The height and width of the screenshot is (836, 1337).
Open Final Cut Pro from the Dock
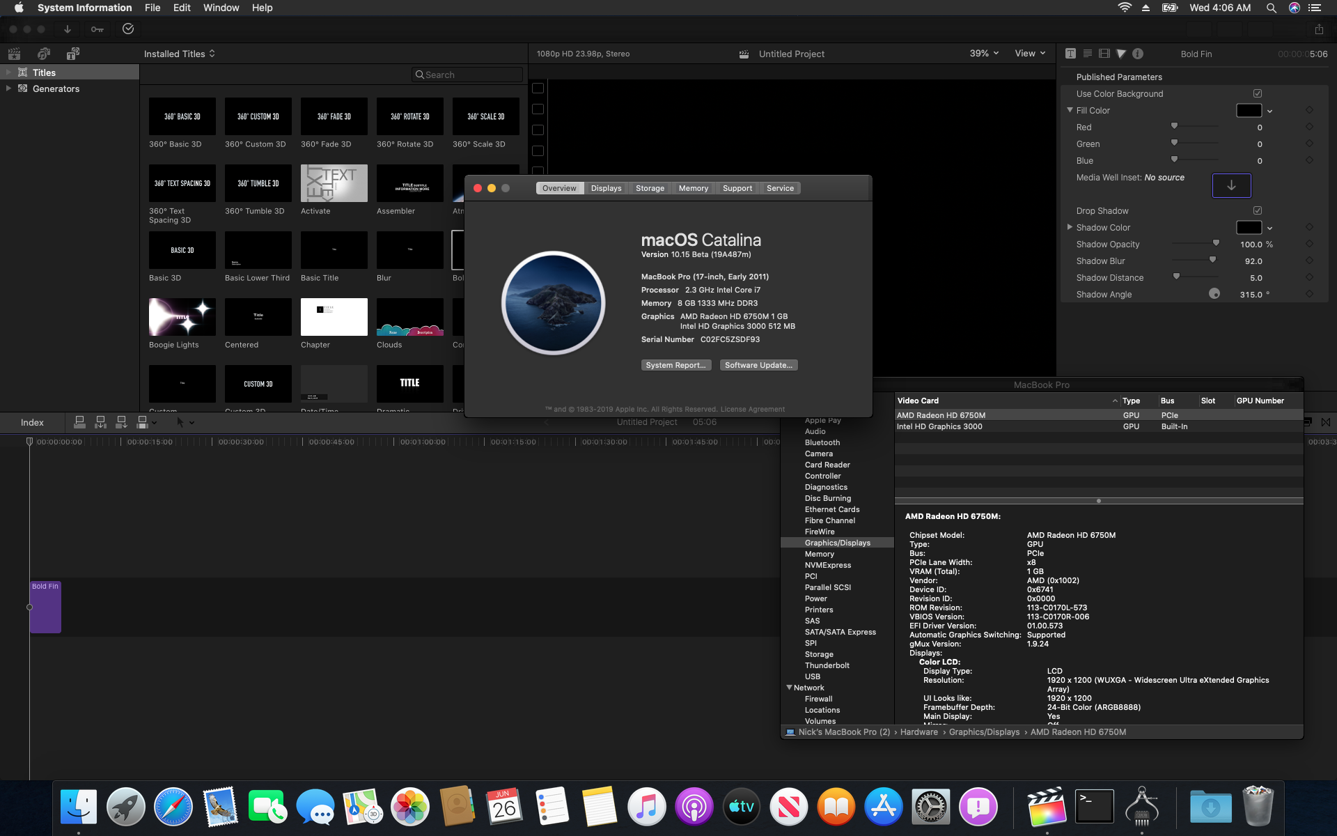[x=1047, y=807]
